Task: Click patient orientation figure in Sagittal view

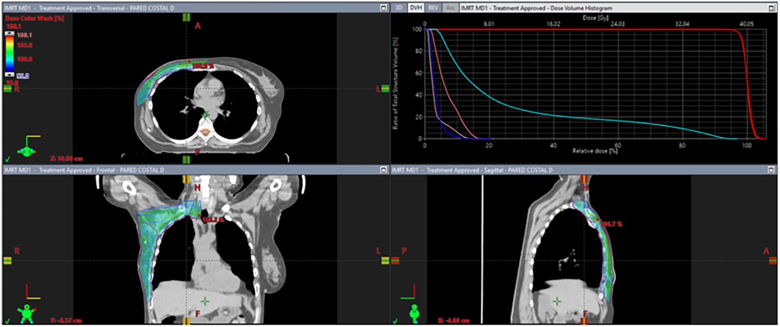Action: (415, 313)
